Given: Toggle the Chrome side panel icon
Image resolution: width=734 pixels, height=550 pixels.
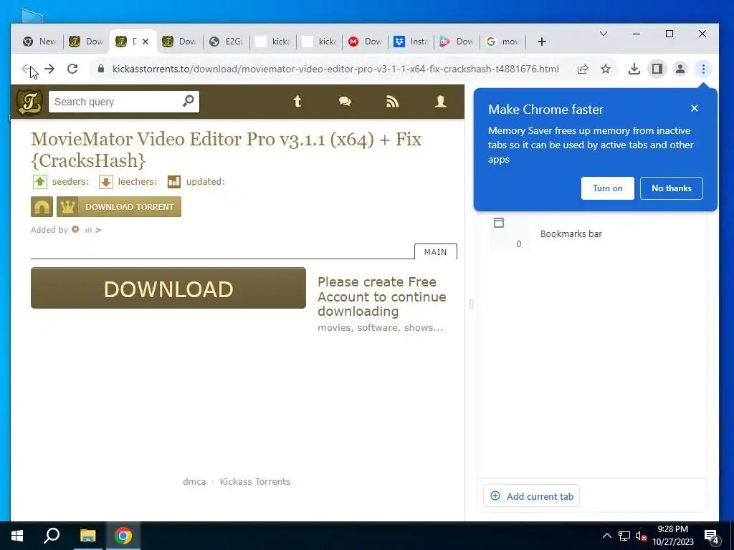Looking at the screenshot, I should [657, 69].
